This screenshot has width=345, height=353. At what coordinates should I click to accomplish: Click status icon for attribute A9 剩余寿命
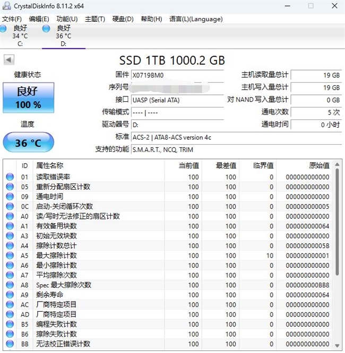10,295
